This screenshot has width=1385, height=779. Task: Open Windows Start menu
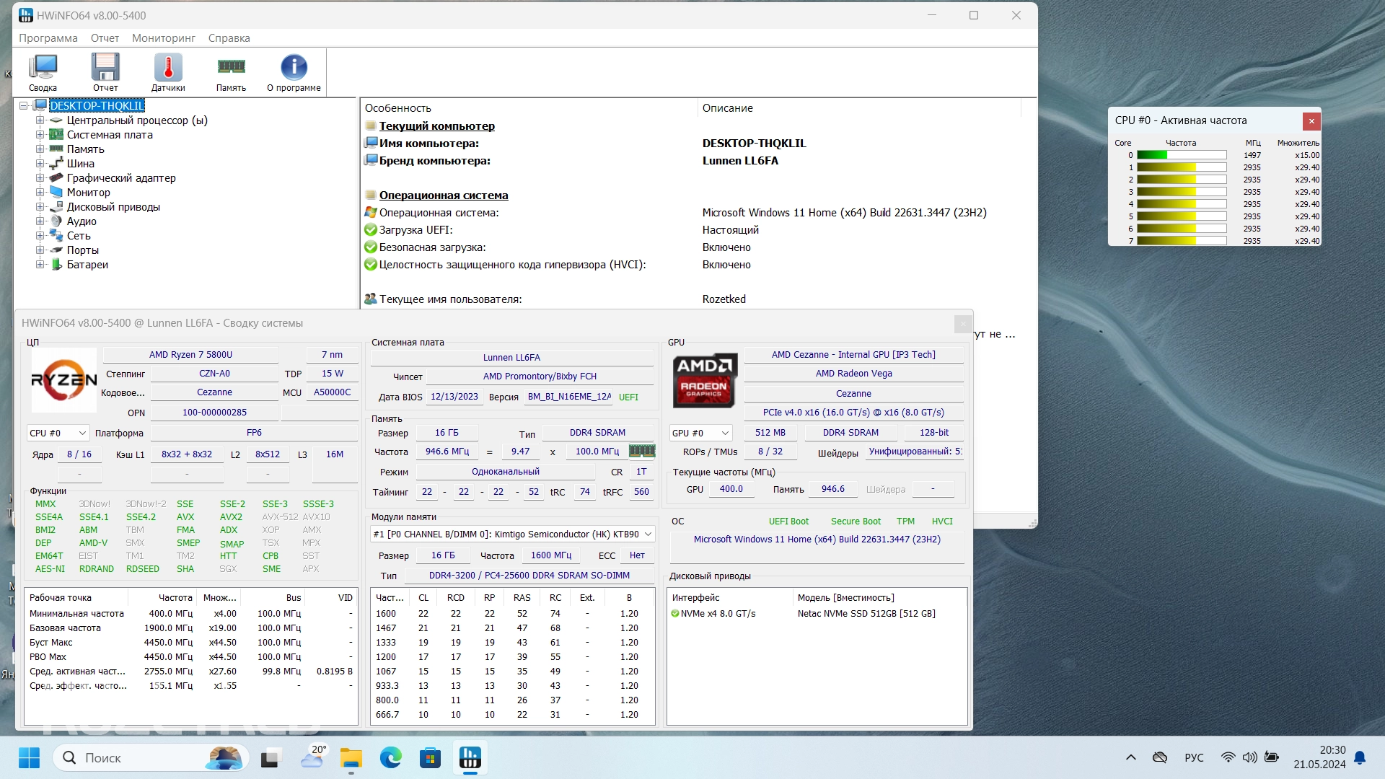point(29,758)
